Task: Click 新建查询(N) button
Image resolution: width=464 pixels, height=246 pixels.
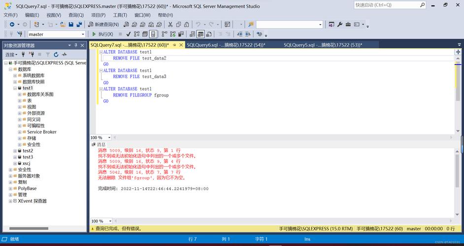Action: click(x=103, y=25)
